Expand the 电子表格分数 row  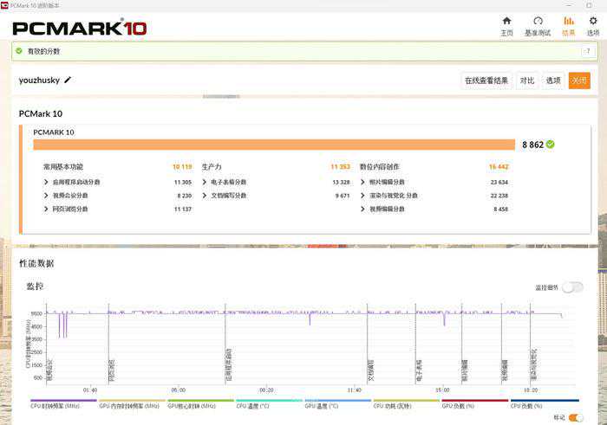[x=205, y=183]
